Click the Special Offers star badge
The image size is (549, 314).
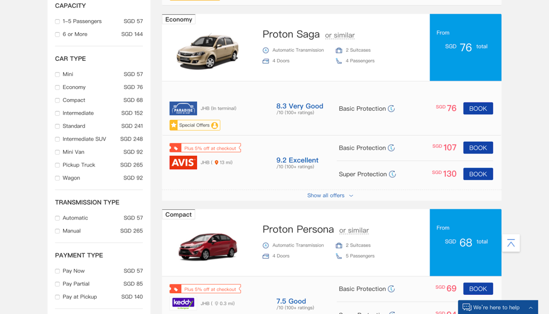pos(195,125)
